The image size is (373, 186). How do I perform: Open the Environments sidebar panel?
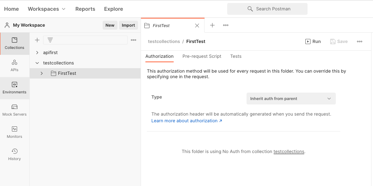click(15, 88)
